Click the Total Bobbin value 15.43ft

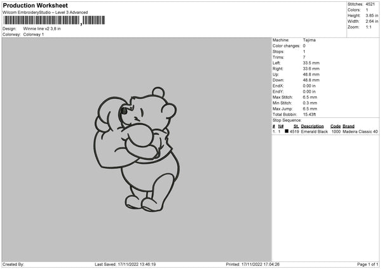tap(310, 115)
